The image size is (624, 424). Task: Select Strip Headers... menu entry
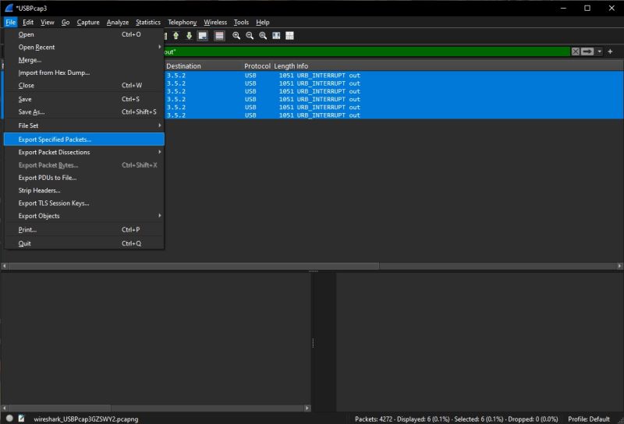tap(84, 190)
